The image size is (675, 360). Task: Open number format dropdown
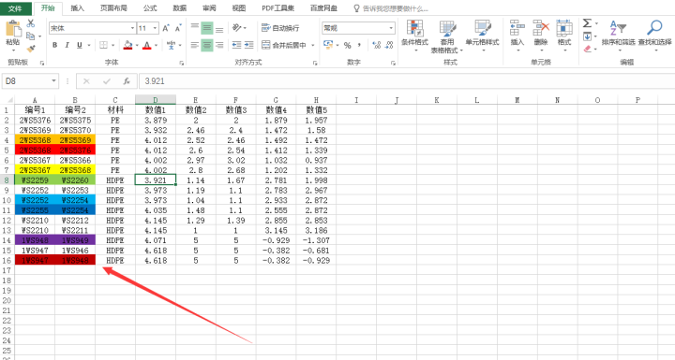(391, 28)
